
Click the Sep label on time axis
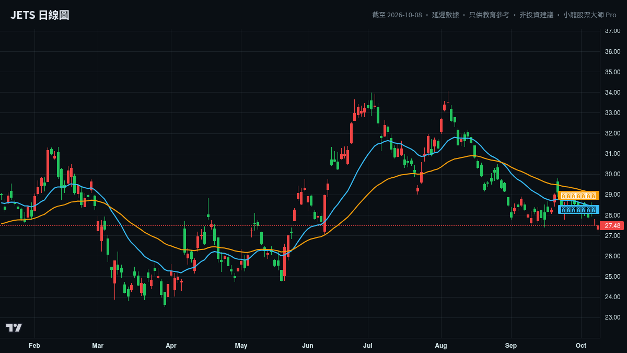(x=511, y=346)
